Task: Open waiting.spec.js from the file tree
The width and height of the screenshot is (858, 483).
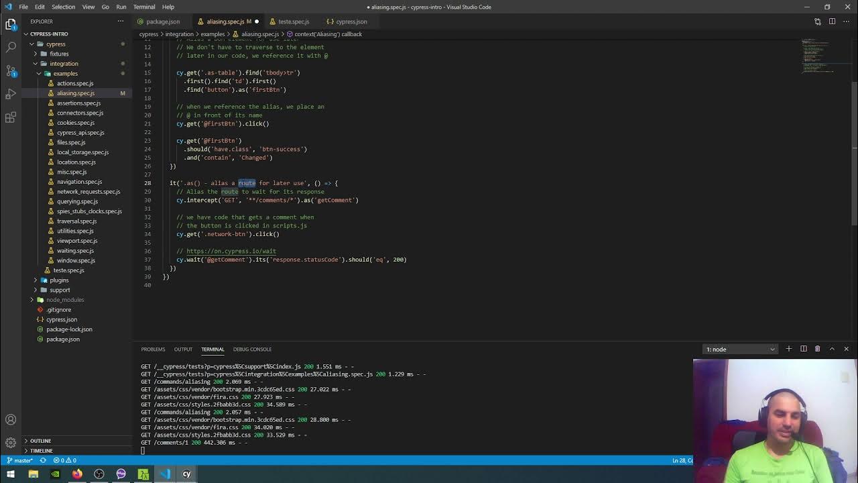Action: [x=75, y=251]
